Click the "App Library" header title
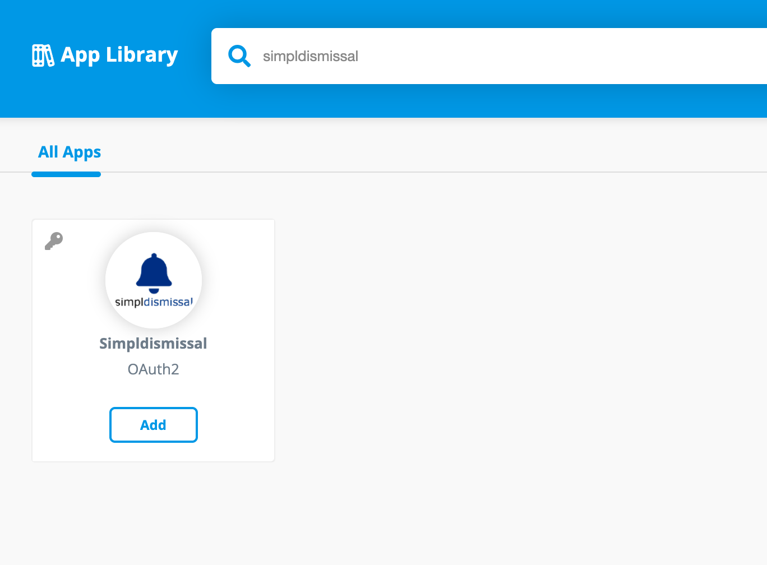767x565 pixels. pos(119,55)
